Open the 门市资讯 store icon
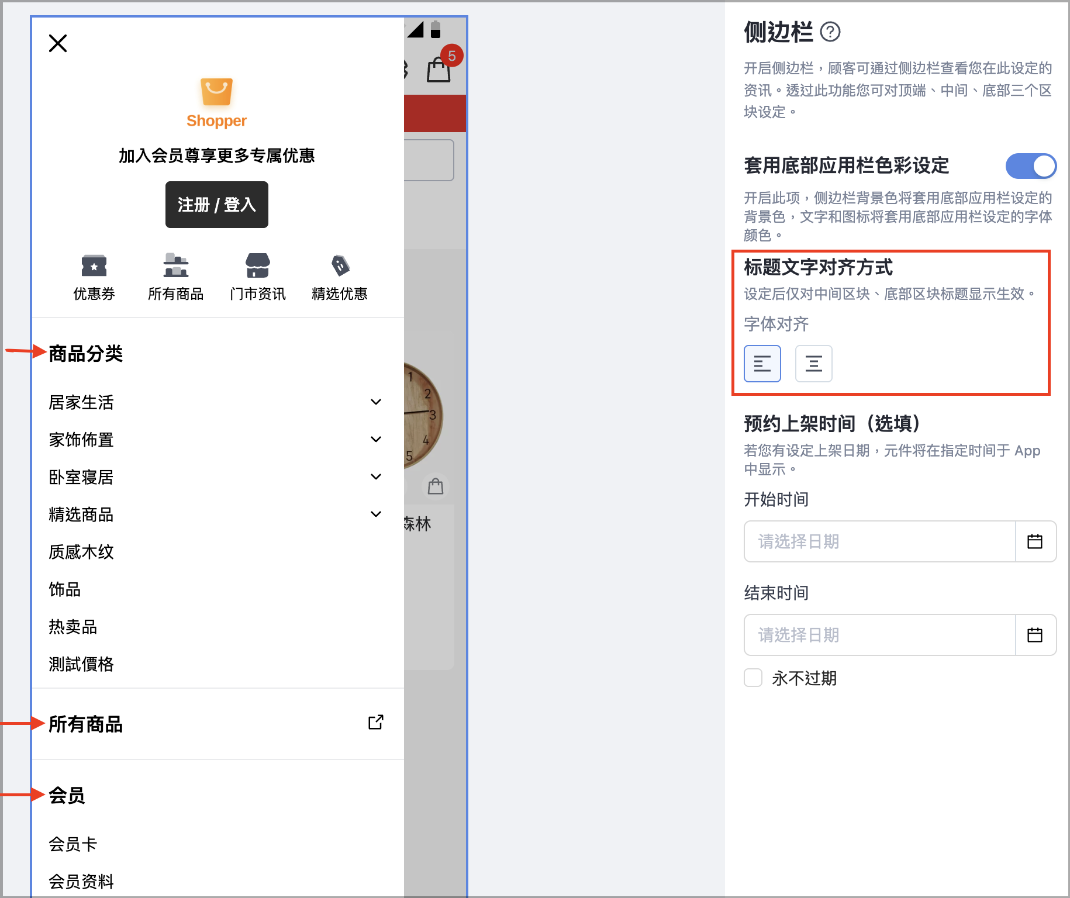This screenshot has width=1070, height=898. 258,265
